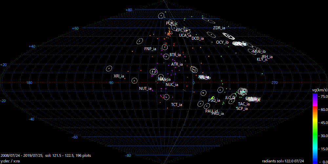Click the SCP_ia shower label
The image size is (328, 164).
pos(242,109)
